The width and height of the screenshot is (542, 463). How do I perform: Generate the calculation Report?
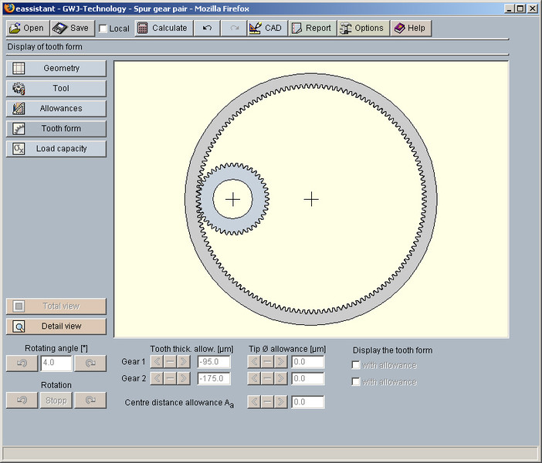coord(311,28)
